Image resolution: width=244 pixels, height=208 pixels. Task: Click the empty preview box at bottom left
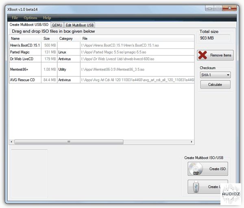pos(29,174)
